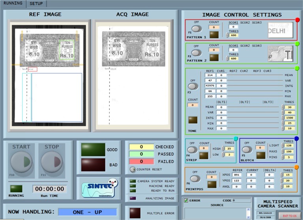Click the PATTERN 2 brown indicator lamp
The height and width of the screenshot is (220, 303).
(x=214, y=58)
